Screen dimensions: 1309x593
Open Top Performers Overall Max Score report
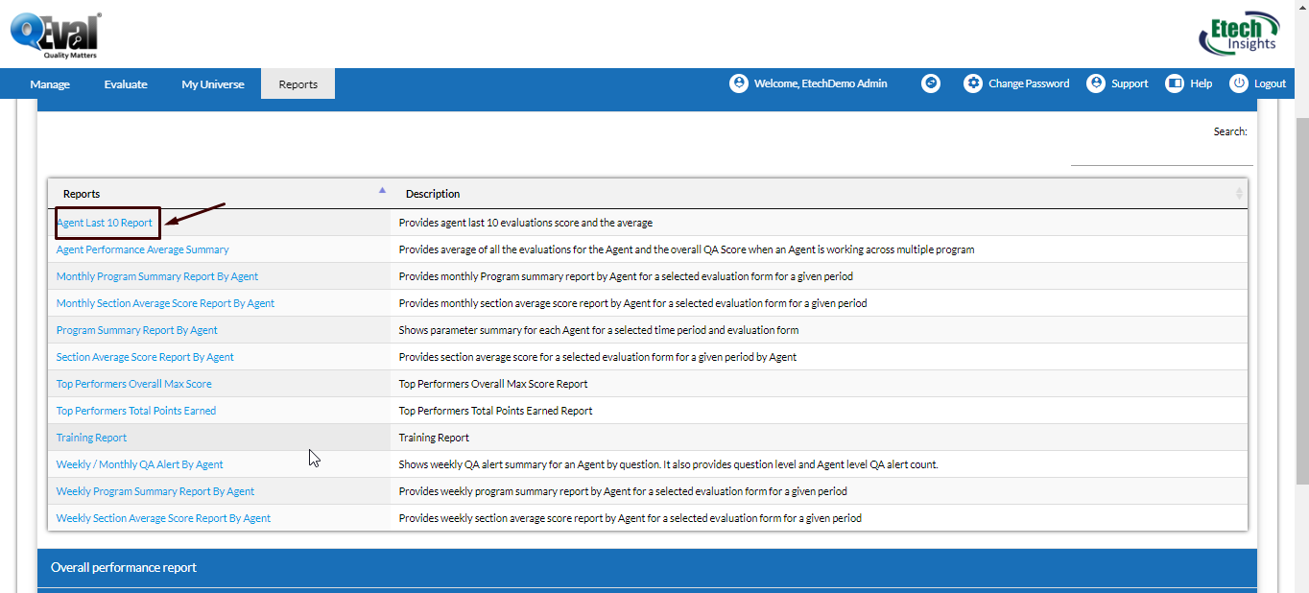click(x=134, y=384)
